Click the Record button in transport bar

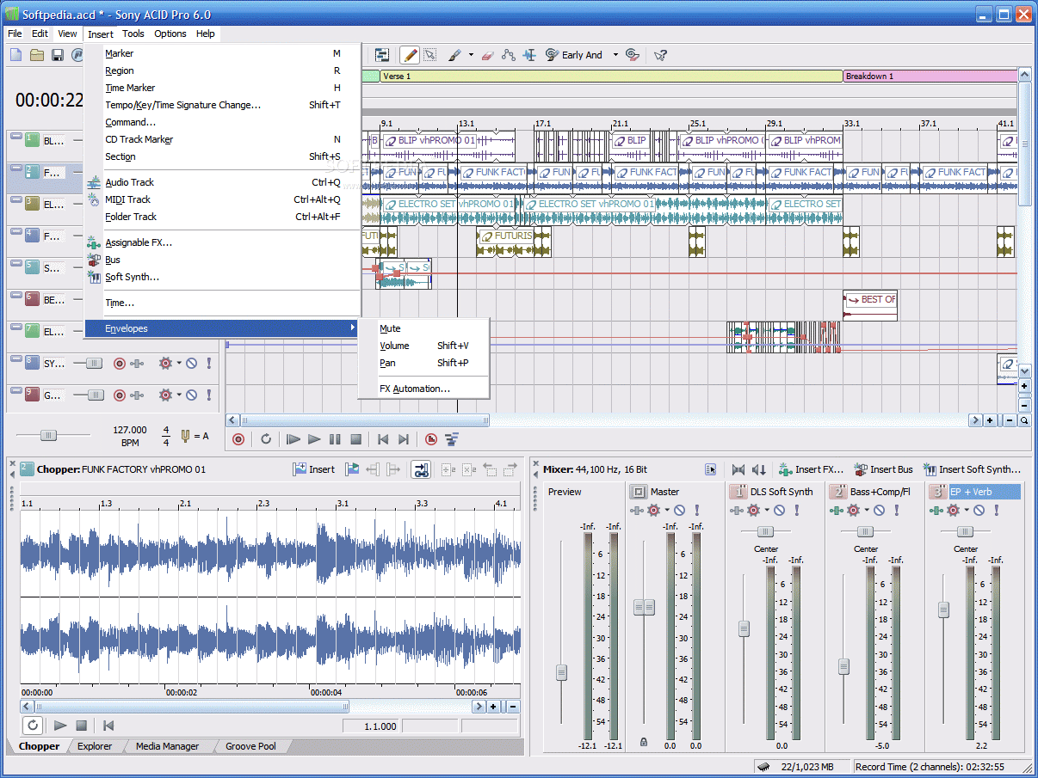(238, 439)
